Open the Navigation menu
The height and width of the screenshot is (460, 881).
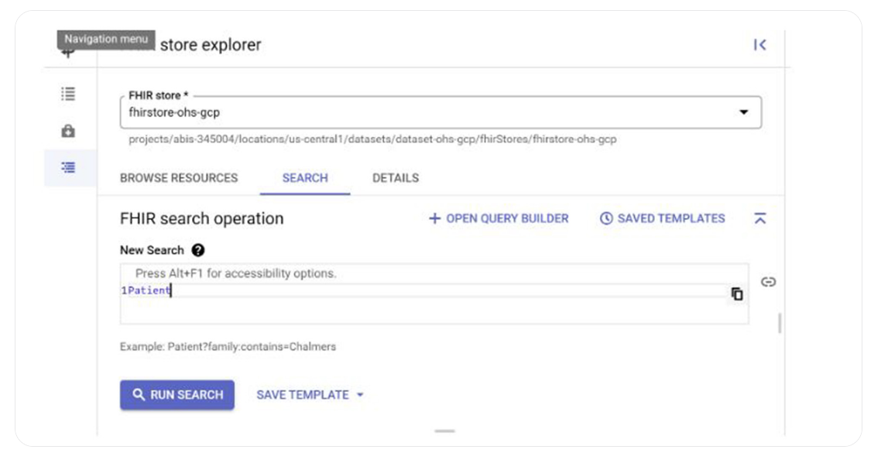coord(105,37)
